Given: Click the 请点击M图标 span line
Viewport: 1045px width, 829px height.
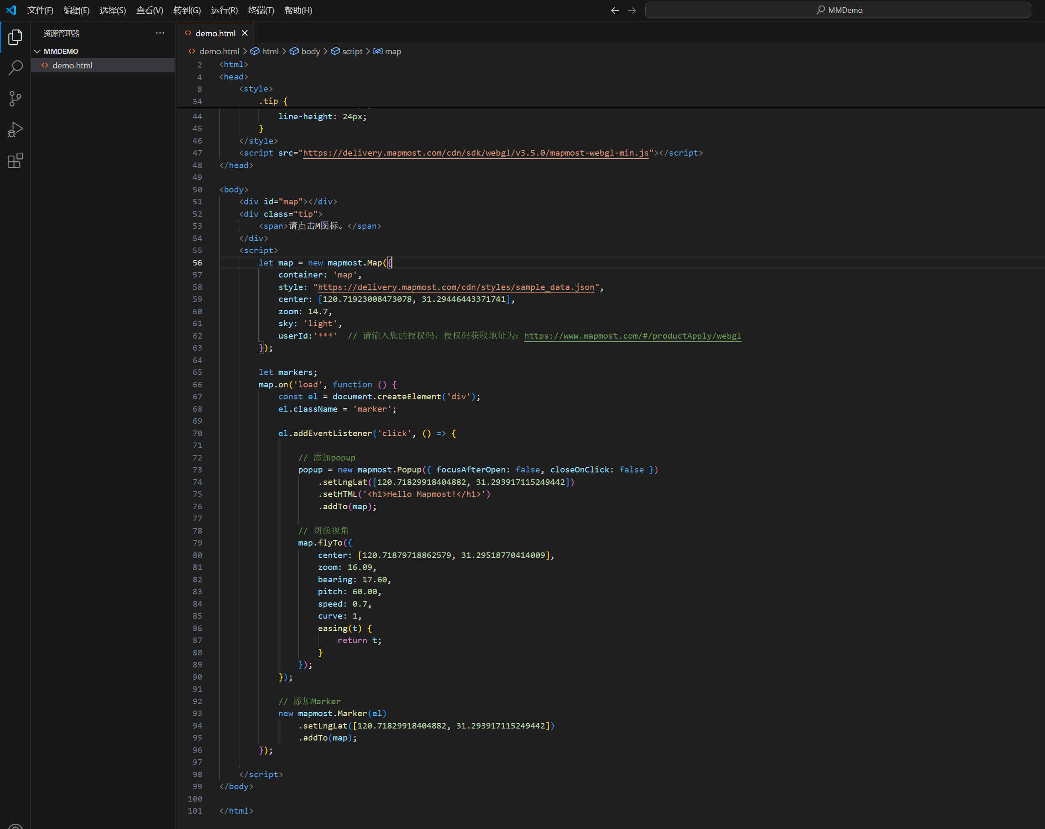Looking at the screenshot, I should [x=320, y=226].
